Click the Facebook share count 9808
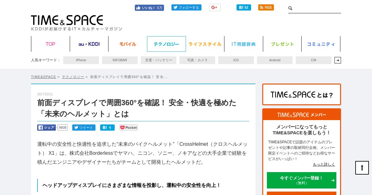 pyautogui.click(x=63, y=128)
